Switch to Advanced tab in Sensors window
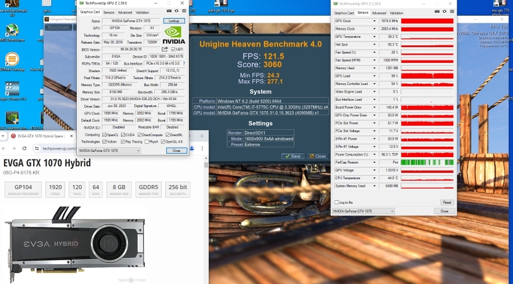 (379, 13)
